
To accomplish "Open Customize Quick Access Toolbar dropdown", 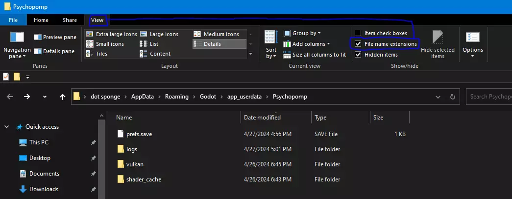I will point(27,77).
